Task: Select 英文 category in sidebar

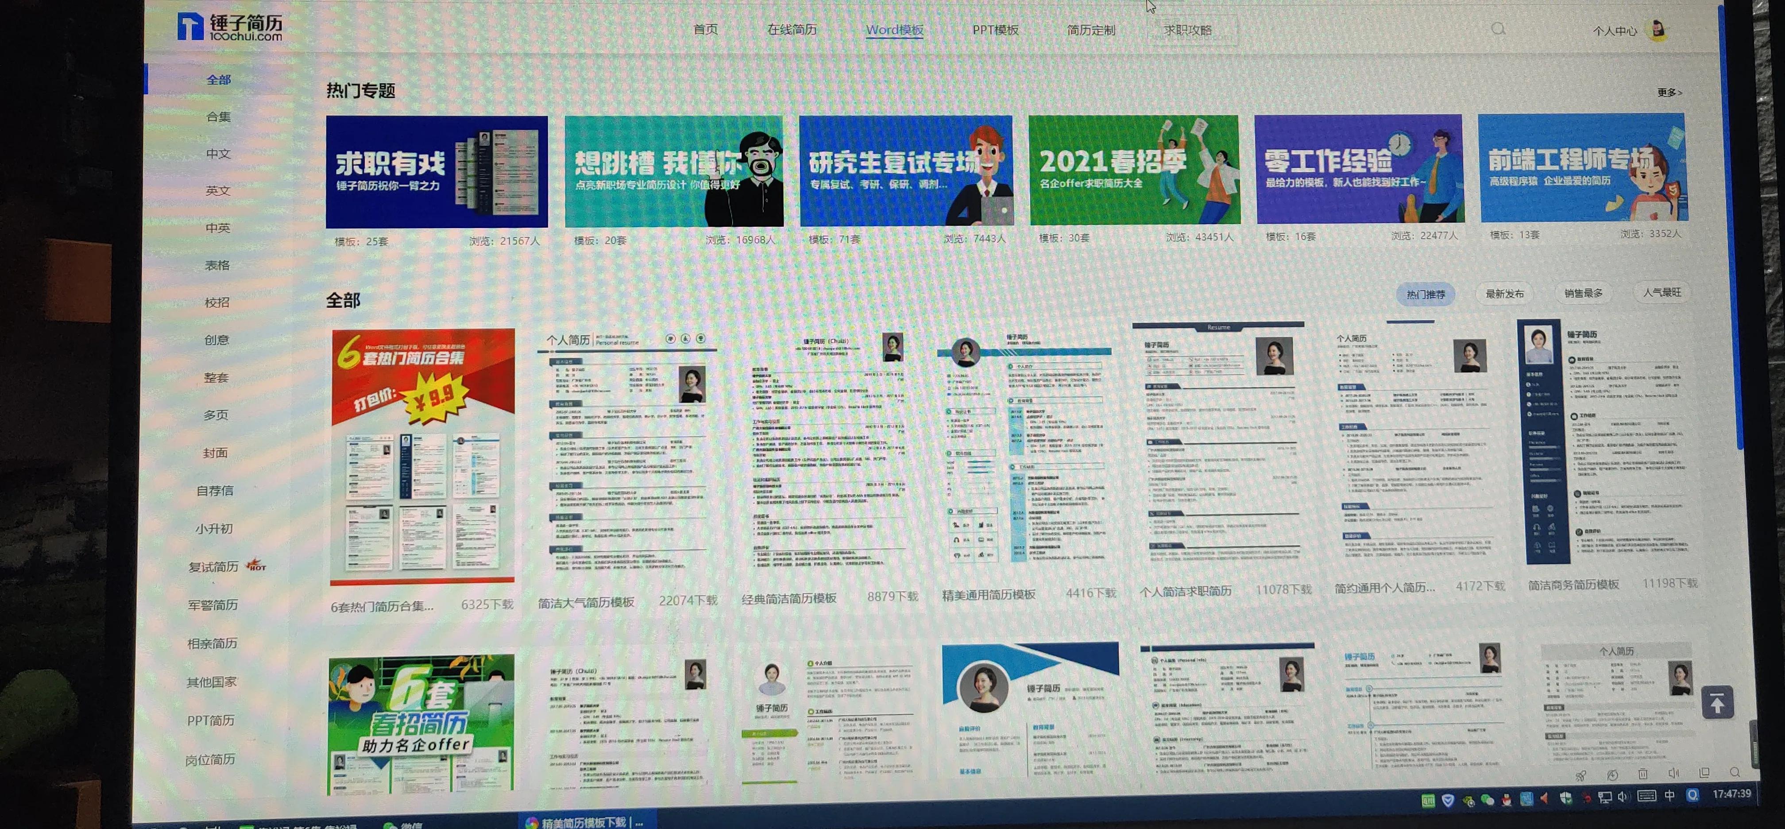Action: click(217, 190)
